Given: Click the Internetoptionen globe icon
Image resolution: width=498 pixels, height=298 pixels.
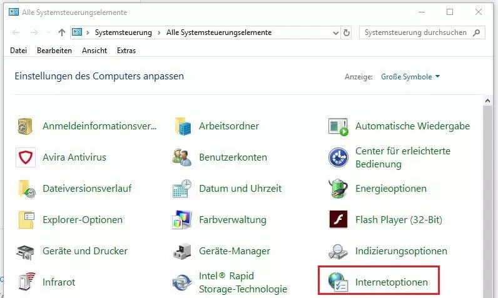Looking at the screenshot, I should (338, 282).
